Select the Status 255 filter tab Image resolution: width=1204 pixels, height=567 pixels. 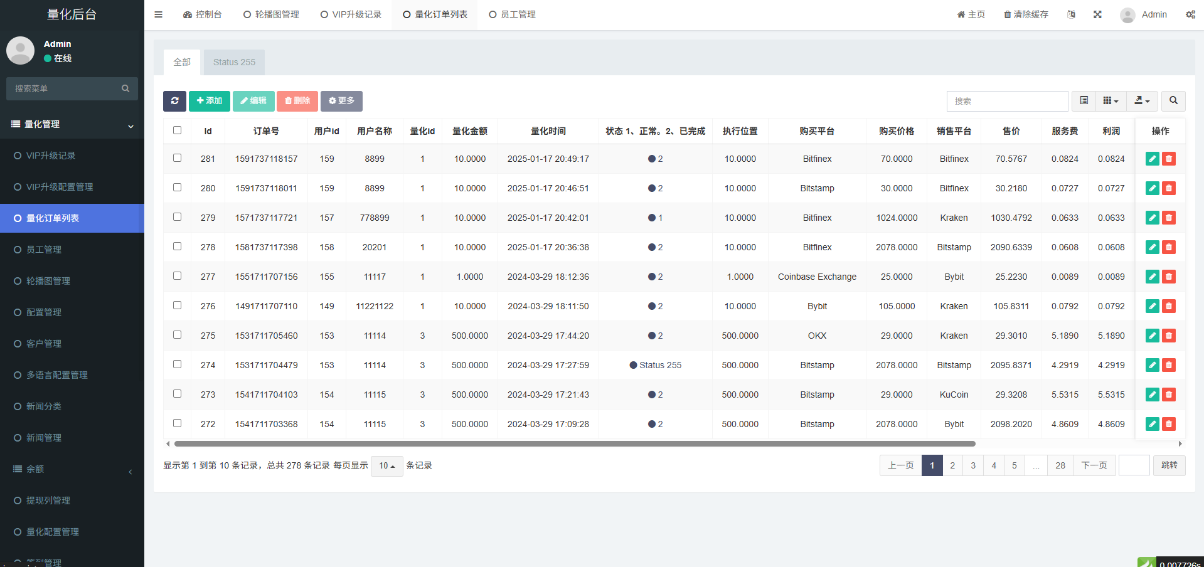pos(234,62)
